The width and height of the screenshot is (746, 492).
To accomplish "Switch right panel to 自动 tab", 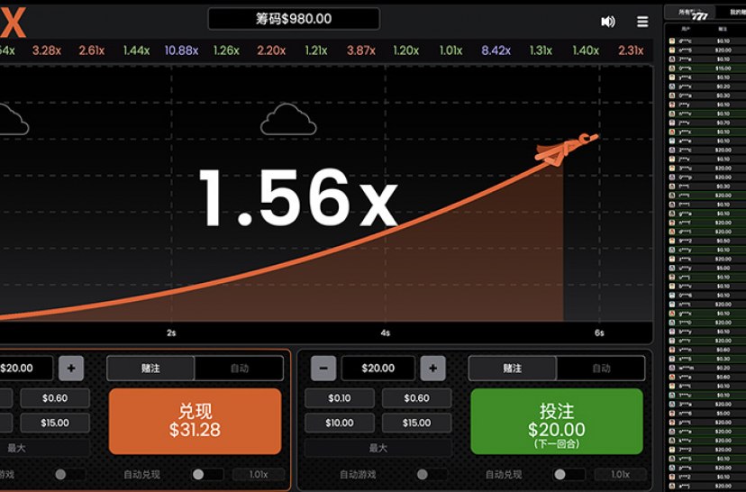I will pyautogui.click(x=601, y=369).
